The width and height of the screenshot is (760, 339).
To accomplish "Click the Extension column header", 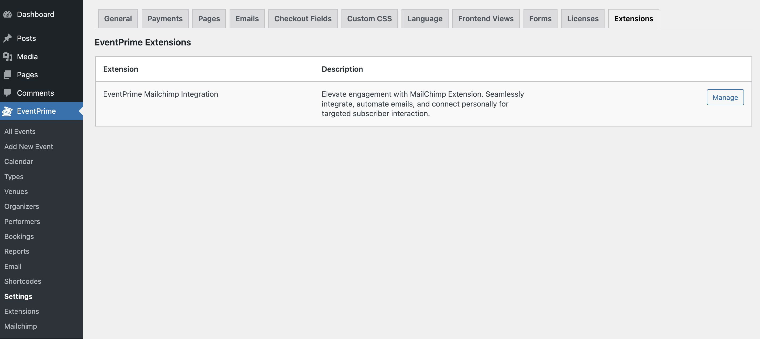I will 120,69.
